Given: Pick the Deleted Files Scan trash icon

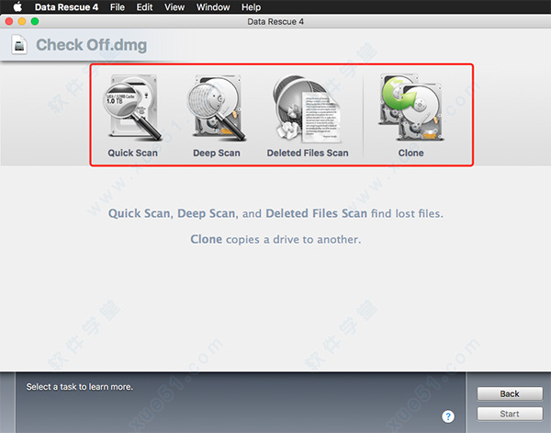Looking at the screenshot, I should click(x=307, y=108).
